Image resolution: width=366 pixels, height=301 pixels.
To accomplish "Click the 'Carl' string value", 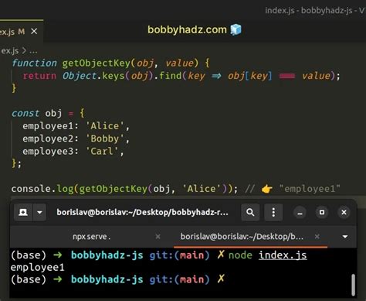I will pos(102,152).
